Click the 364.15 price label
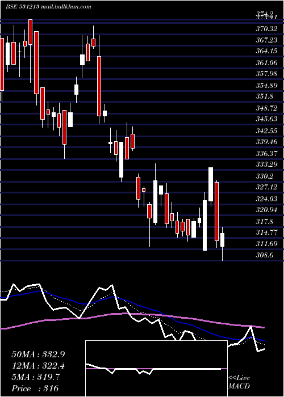The width and height of the screenshot is (284, 397). (x=266, y=52)
